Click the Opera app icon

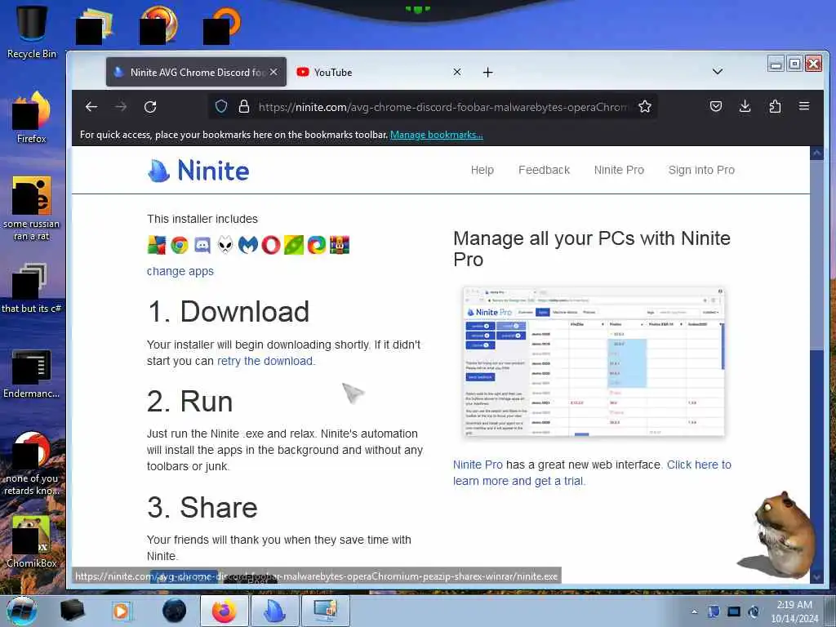(x=271, y=245)
